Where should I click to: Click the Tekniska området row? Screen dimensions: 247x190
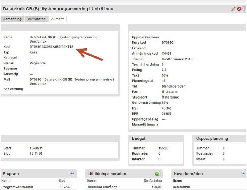pos(124,187)
